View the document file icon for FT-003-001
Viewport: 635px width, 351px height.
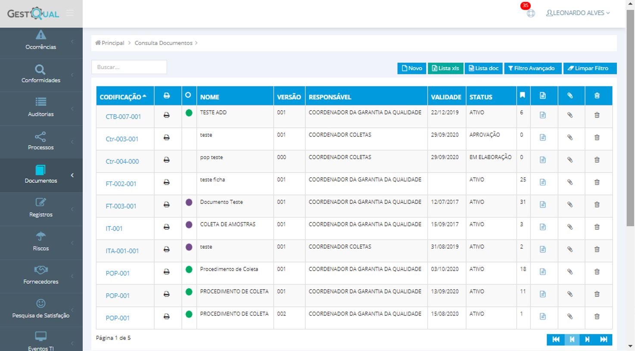click(x=543, y=205)
